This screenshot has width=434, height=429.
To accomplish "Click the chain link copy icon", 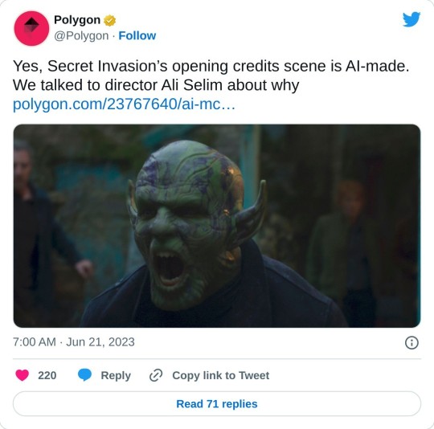I will coord(156,375).
